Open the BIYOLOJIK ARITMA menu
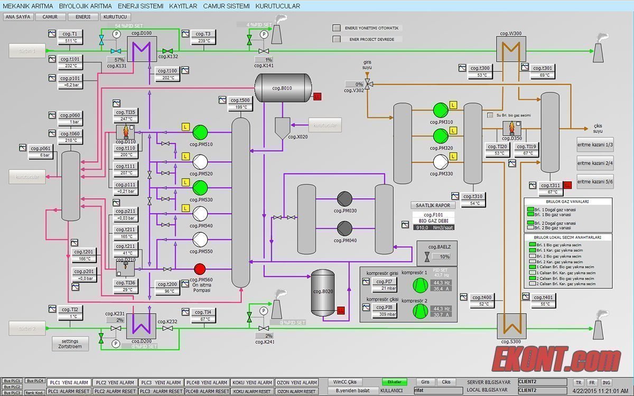The image size is (634, 396). (x=85, y=6)
